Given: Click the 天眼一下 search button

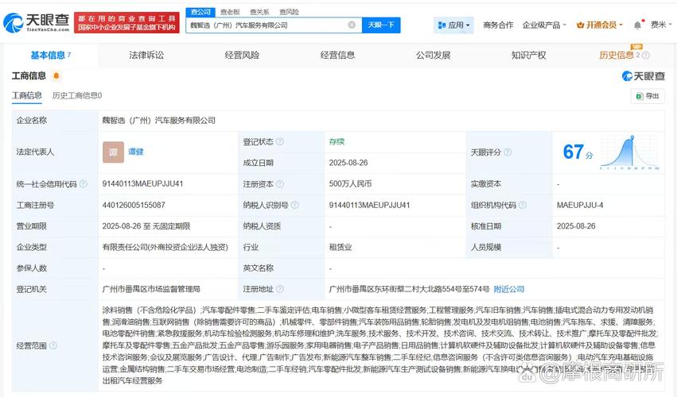Looking at the screenshot, I should pos(381,25).
